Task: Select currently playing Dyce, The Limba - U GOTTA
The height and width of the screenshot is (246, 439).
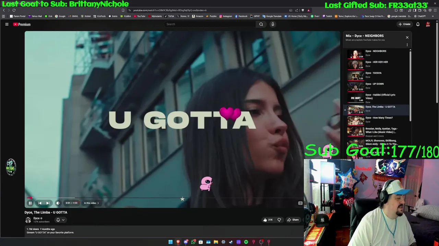Action: pos(377,109)
